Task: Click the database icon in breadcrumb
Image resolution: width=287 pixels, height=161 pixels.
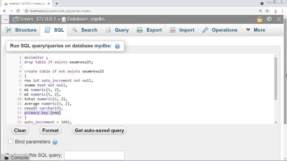Action: (64, 19)
